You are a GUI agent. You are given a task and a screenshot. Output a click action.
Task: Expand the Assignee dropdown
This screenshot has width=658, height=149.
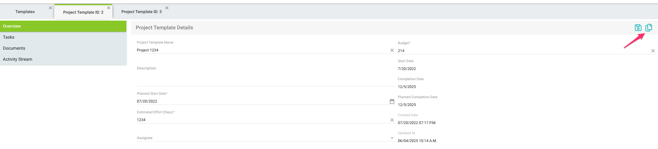[392, 138]
